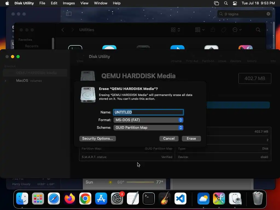Click the S.M.A.R.T. status Verified value
The width and height of the screenshot is (280, 210).
click(167, 157)
